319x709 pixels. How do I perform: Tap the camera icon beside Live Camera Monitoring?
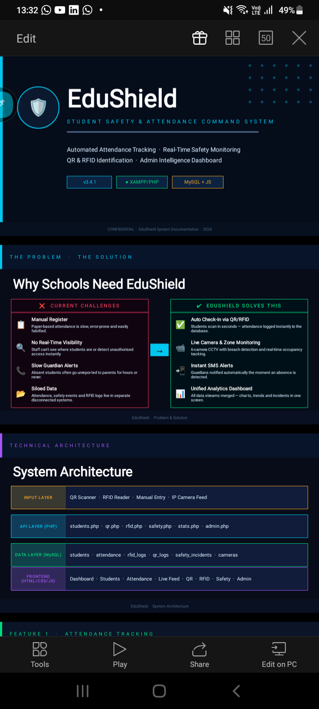pyautogui.click(x=180, y=348)
